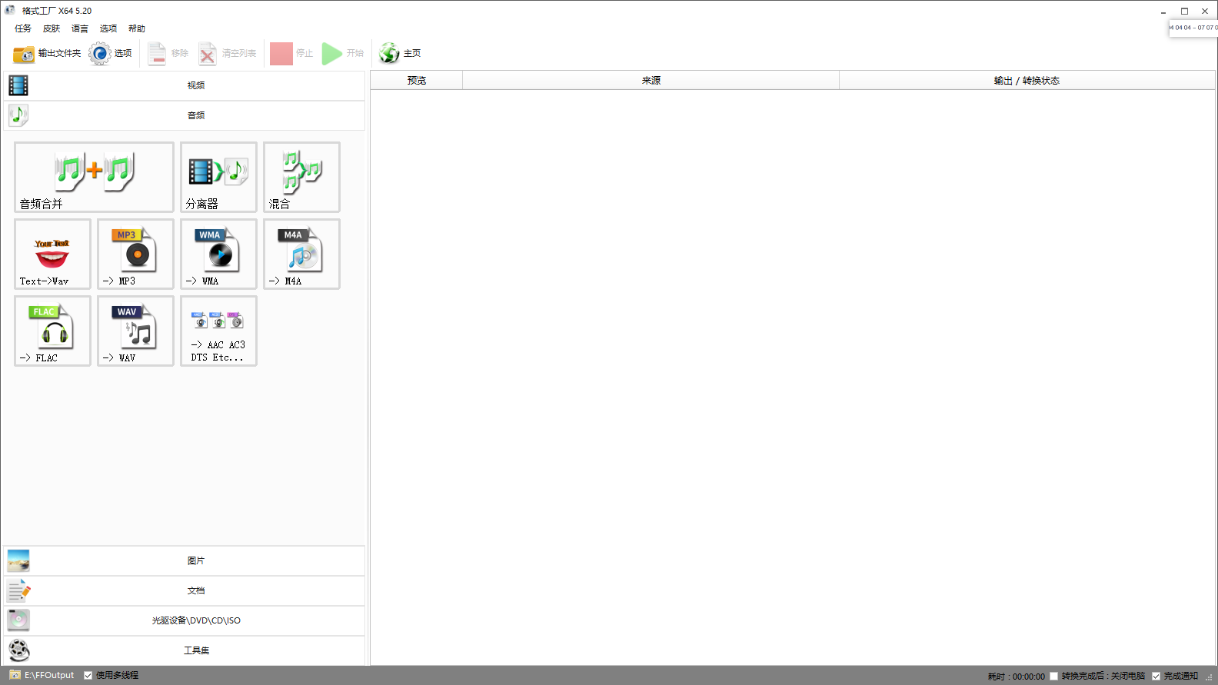Expand the 视频 video category
This screenshot has width=1218, height=685.
(x=185, y=85)
